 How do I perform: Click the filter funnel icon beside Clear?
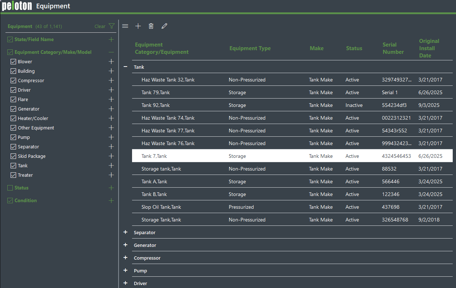(112, 26)
